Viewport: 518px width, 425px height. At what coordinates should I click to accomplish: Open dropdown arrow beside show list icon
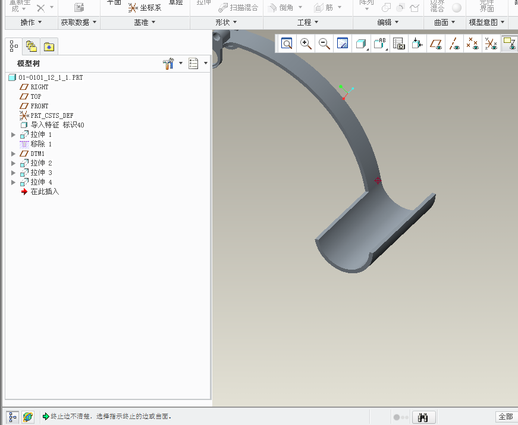click(206, 63)
